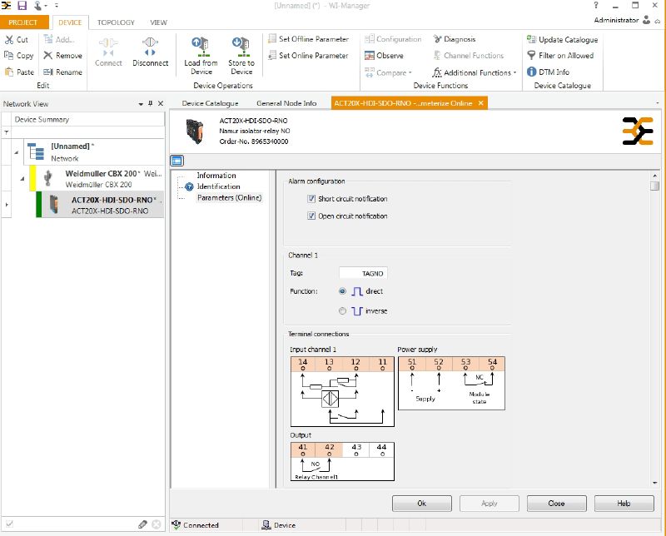
Task: Click Paste in the Edit group
Action: (x=18, y=72)
